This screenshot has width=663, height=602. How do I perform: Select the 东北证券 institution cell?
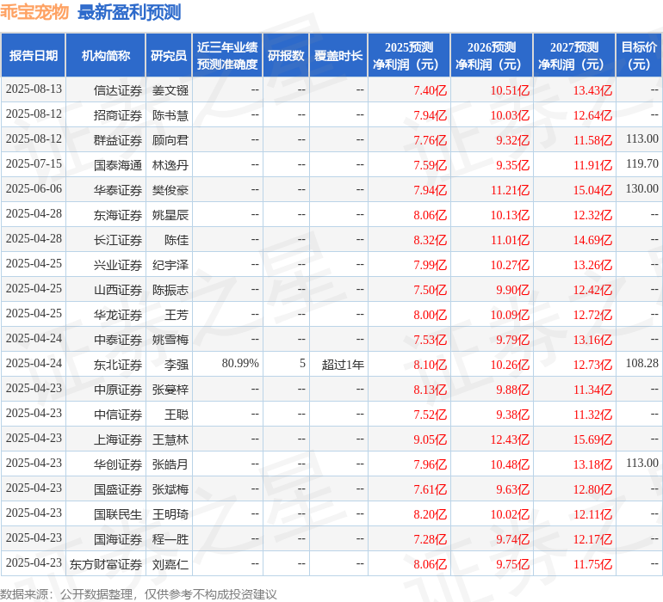pos(118,365)
